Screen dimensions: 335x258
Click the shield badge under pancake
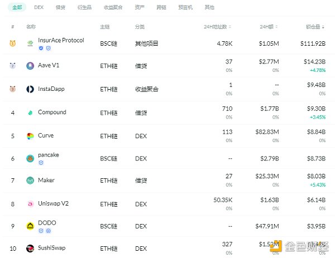coord(41,163)
